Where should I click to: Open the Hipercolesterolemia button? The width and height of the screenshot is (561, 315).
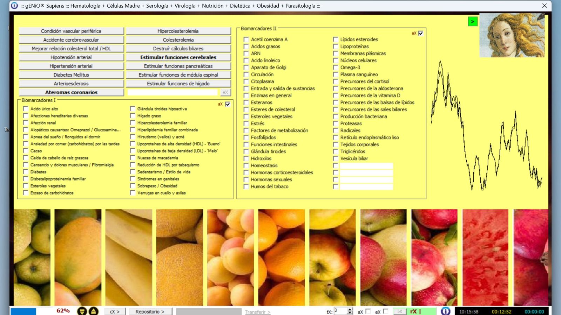pos(178,31)
